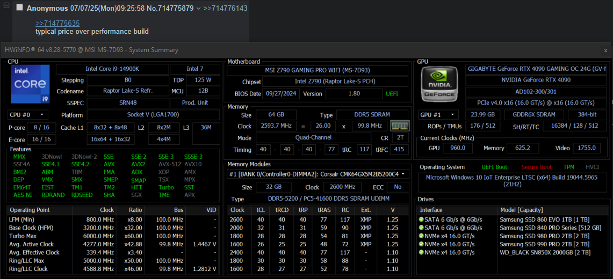Open the GPU #1 selector dropdown
Viewport: 613px width, 279px height.
pos(438,115)
